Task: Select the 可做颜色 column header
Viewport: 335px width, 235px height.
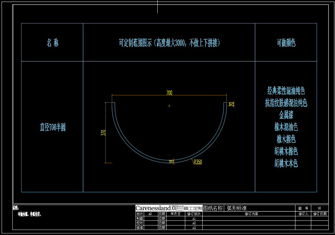Action: pos(286,43)
